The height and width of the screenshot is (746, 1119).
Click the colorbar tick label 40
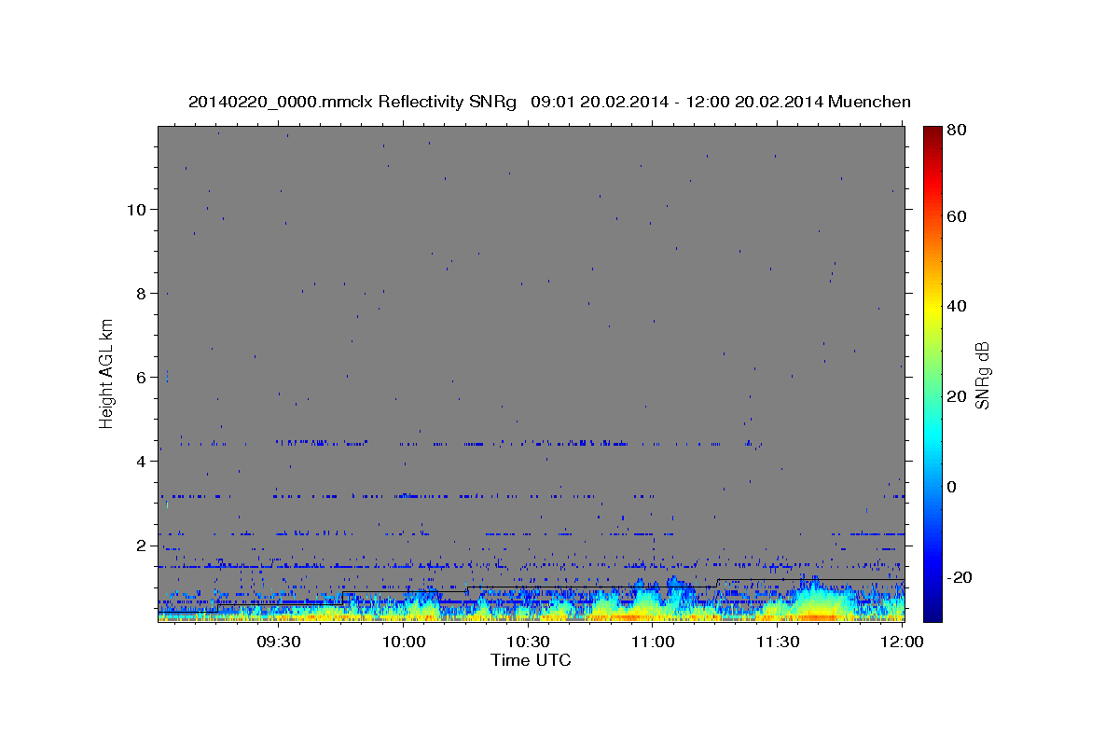click(956, 306)
